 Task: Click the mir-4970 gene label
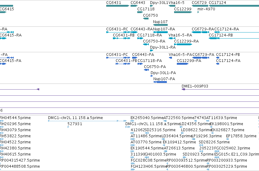point(206,9)
